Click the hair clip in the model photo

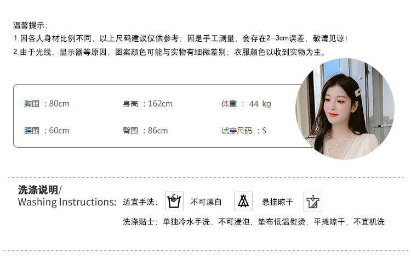coord(357,91)
